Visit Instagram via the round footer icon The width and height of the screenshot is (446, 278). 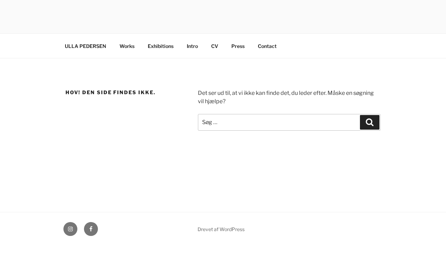pyautogui.click(x=70, y=229)
